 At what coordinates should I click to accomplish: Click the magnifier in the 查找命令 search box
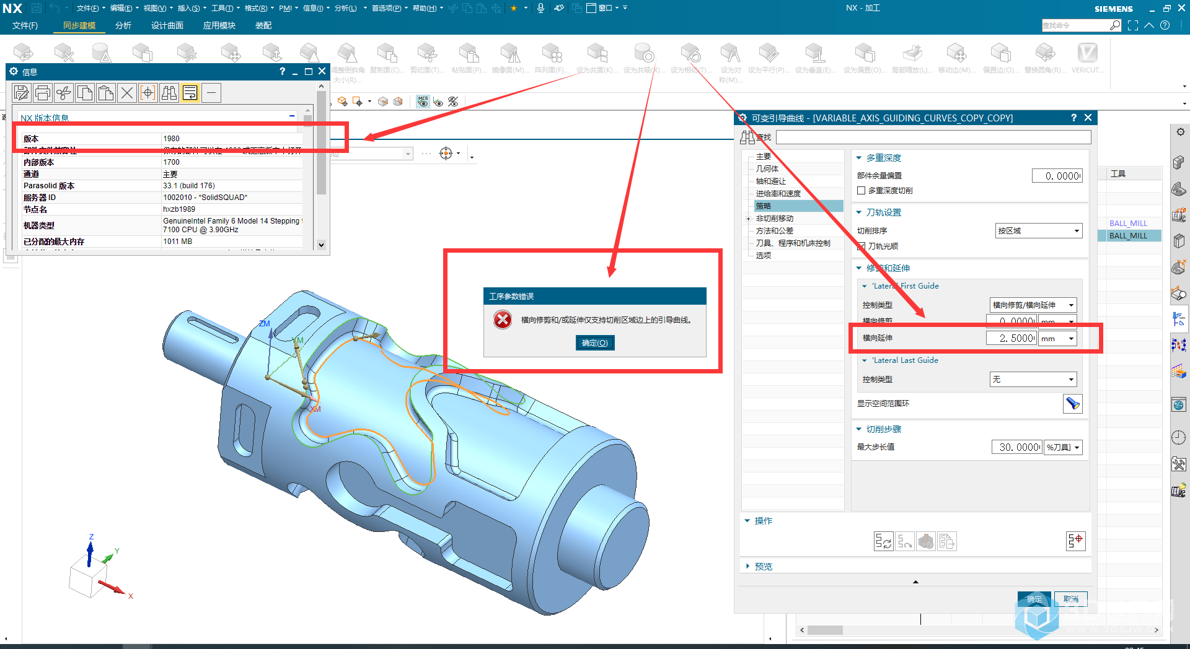[1115, 25]
